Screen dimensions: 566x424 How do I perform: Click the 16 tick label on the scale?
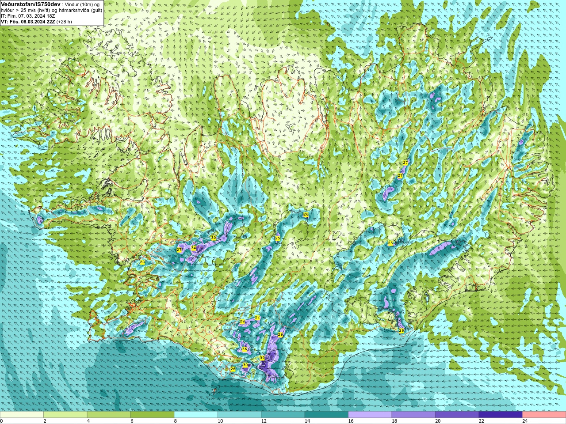tap(351, 421)
